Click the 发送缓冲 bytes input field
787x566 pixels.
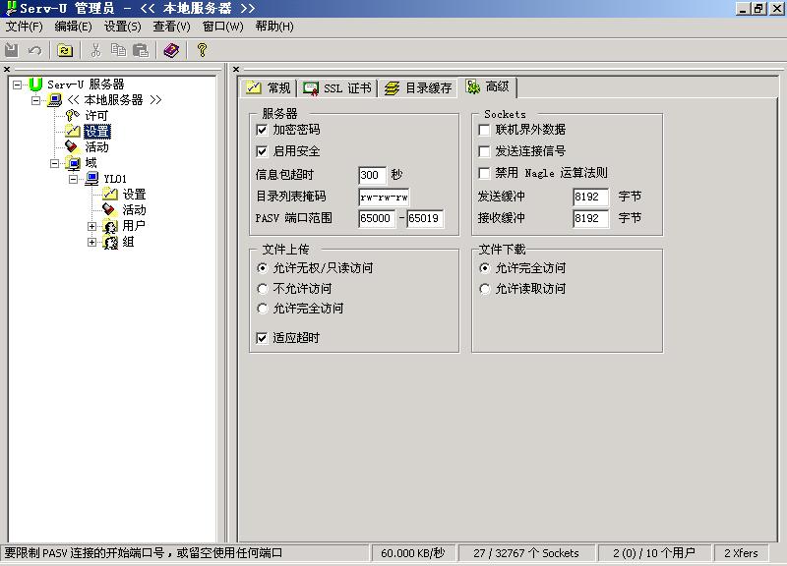tap(590, 197)
